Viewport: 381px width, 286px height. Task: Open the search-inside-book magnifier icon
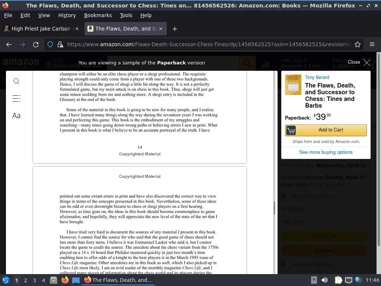(16, 81)
